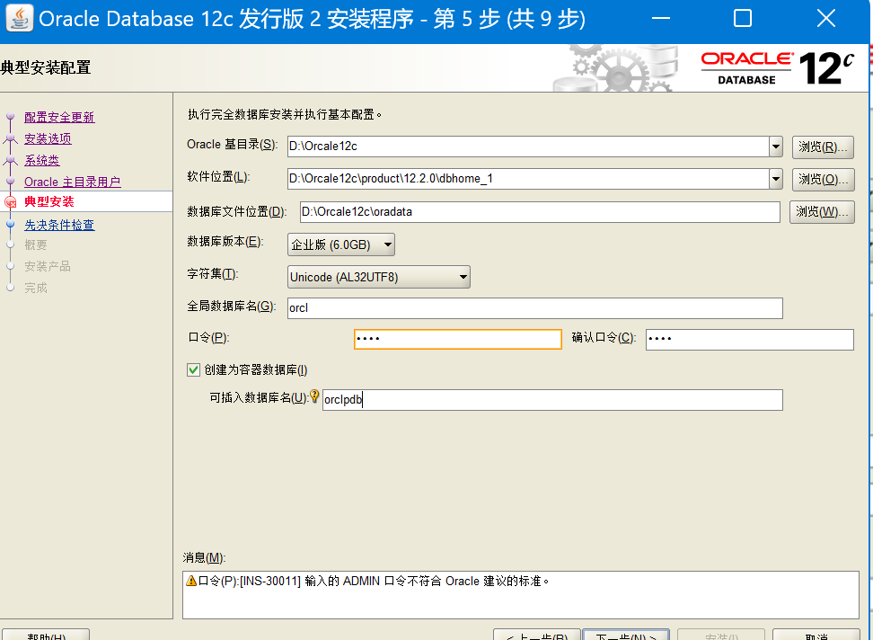Uncheck 创建为容器数据库 checkbox

click(193, 369)
